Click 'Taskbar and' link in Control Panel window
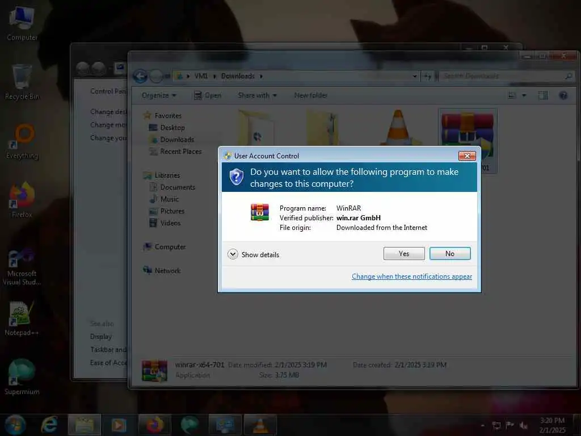581x436 pixels. (x=108, y=350)
